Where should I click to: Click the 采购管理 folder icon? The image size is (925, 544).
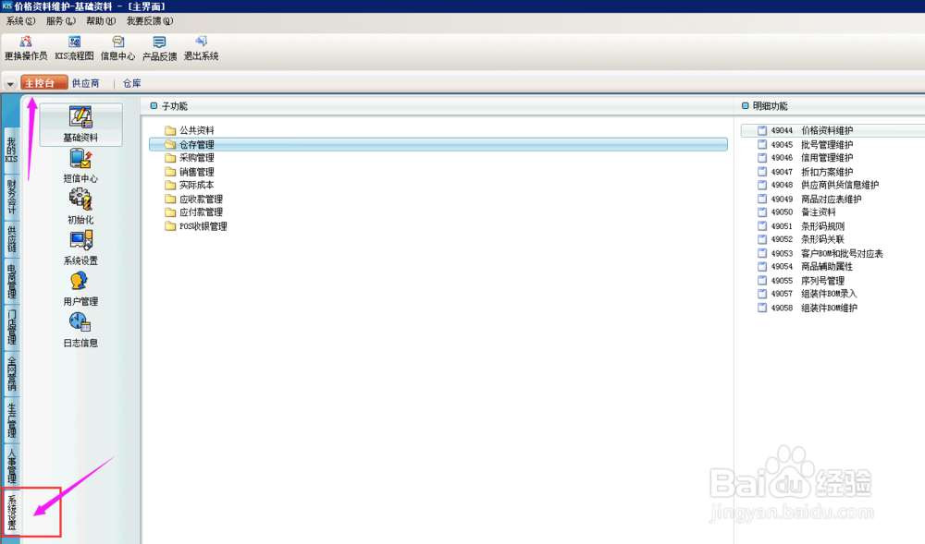[x=170, y=158]
